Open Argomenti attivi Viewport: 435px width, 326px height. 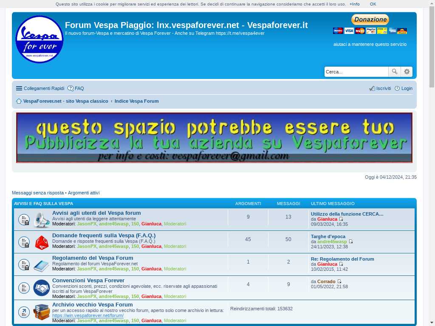tap(84, 193)
